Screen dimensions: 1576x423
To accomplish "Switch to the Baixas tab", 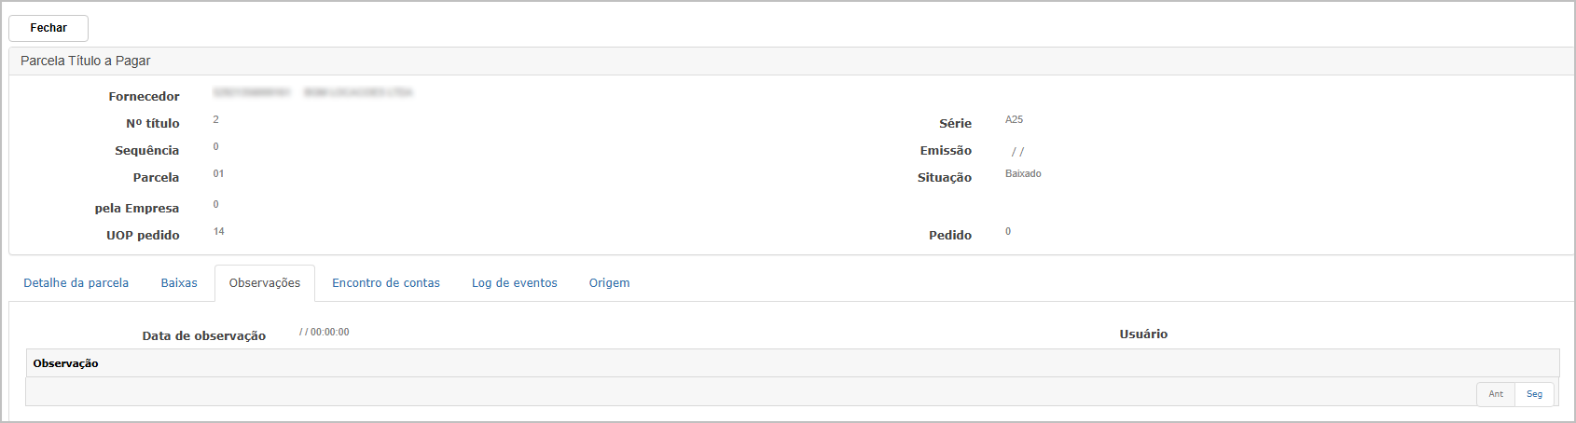I will (179, 283).
